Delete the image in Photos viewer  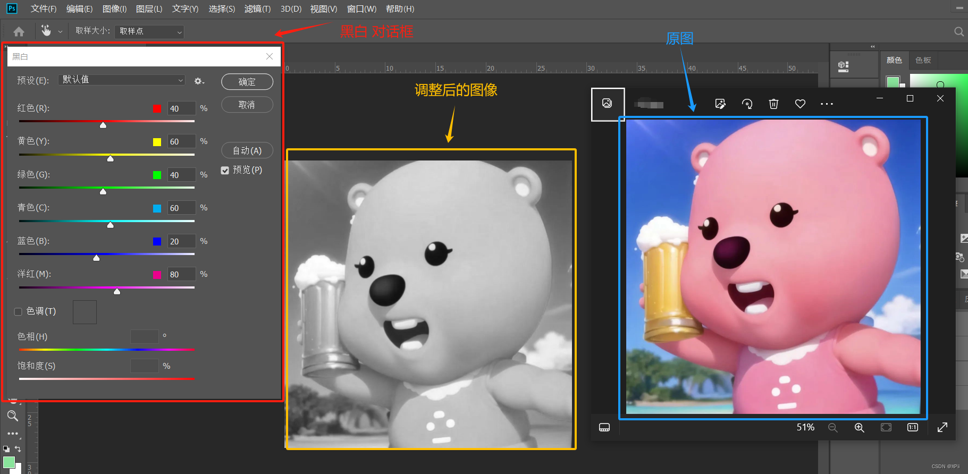point(773,104)
